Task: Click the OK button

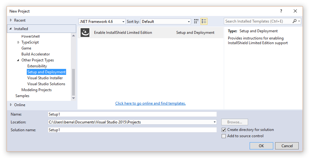Action: [261, 146]
